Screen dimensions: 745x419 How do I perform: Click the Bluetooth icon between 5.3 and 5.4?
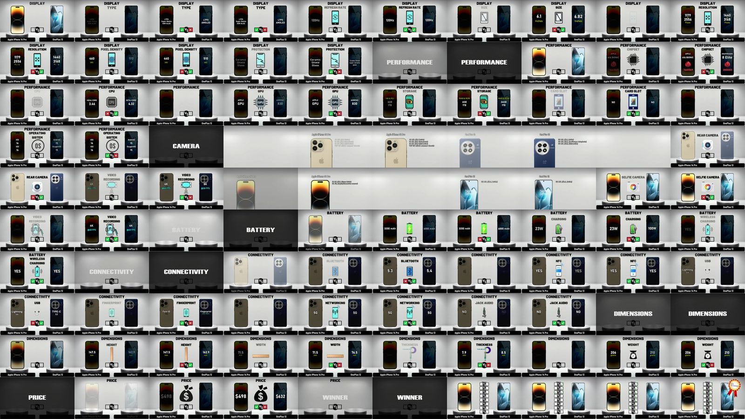pyautogui.click(x=410, y=271)
